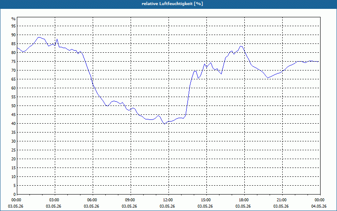Click the 80 value on y-axis
Viewport: 337px width, 211px height.
click(x=13, y=52)
